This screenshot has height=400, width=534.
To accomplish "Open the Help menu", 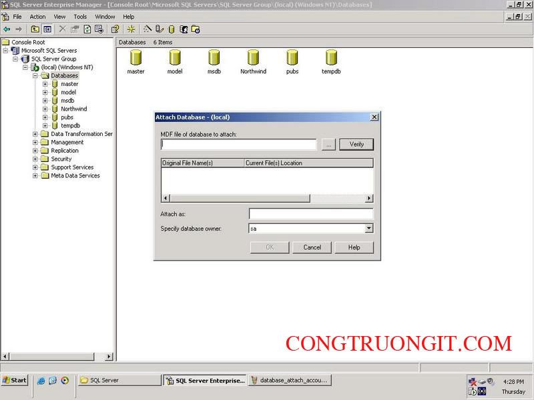I will coord(128,17).
